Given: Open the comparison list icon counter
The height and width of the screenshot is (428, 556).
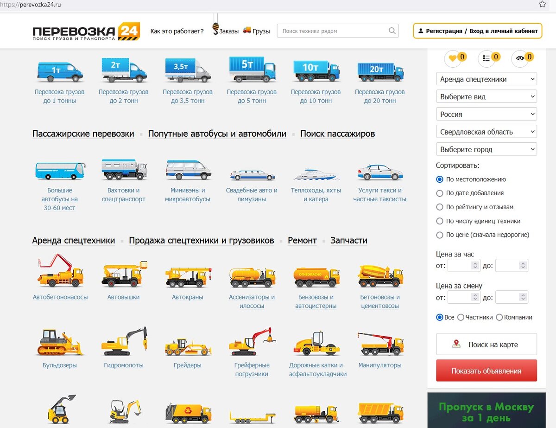Looking at the screenshot, I should point(489,58).
